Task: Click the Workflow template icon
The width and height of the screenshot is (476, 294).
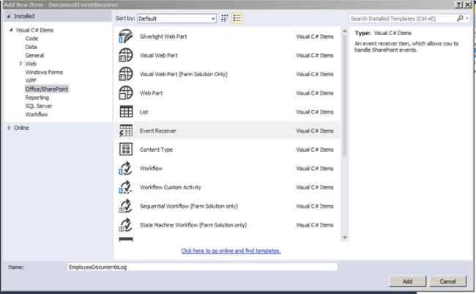Action: 126,169
